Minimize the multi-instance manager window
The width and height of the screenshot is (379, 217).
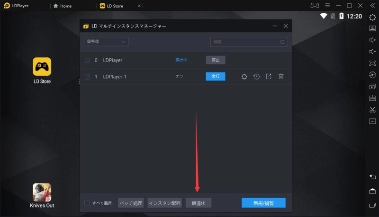click(275, 26)
